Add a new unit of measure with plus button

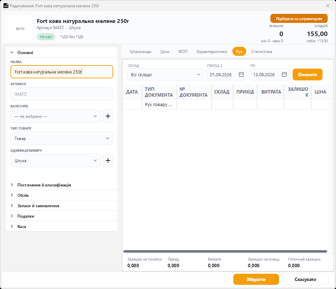pos(108,160)
